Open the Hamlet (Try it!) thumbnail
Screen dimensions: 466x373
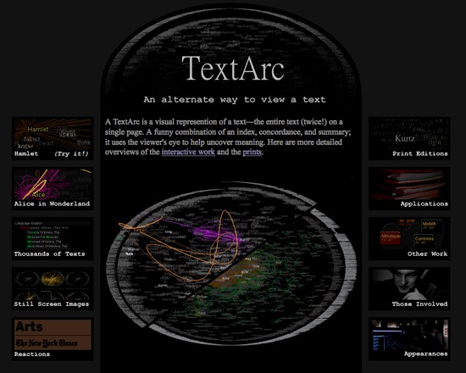[53, 138]
